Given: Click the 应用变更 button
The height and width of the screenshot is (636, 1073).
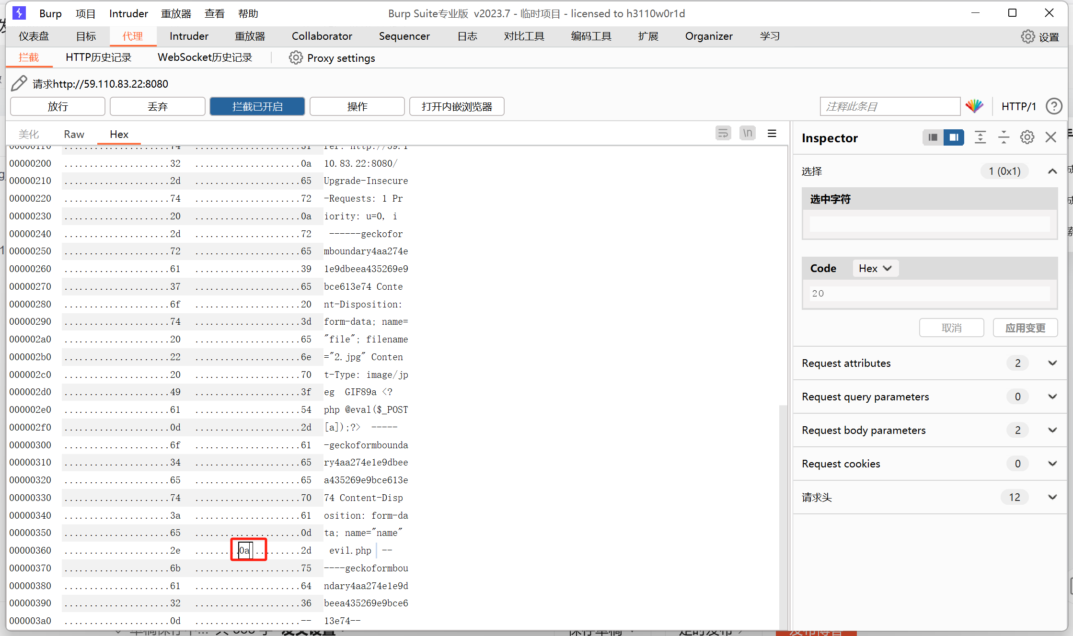Looking at the screenshot, I should click(x=1025, y=328).
